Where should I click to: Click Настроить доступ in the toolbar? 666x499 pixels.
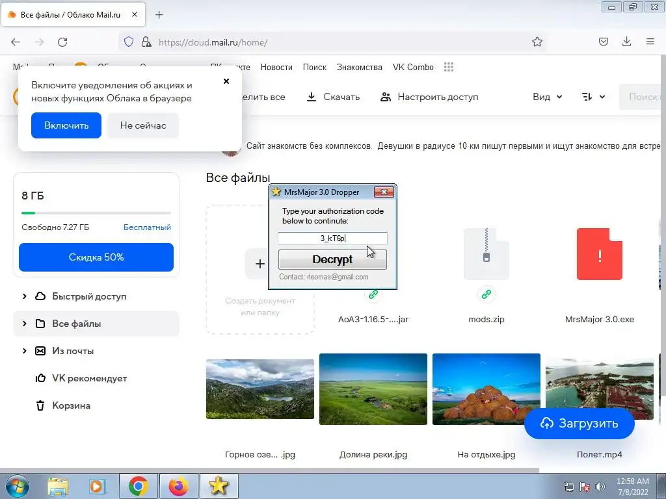(429, 97)
